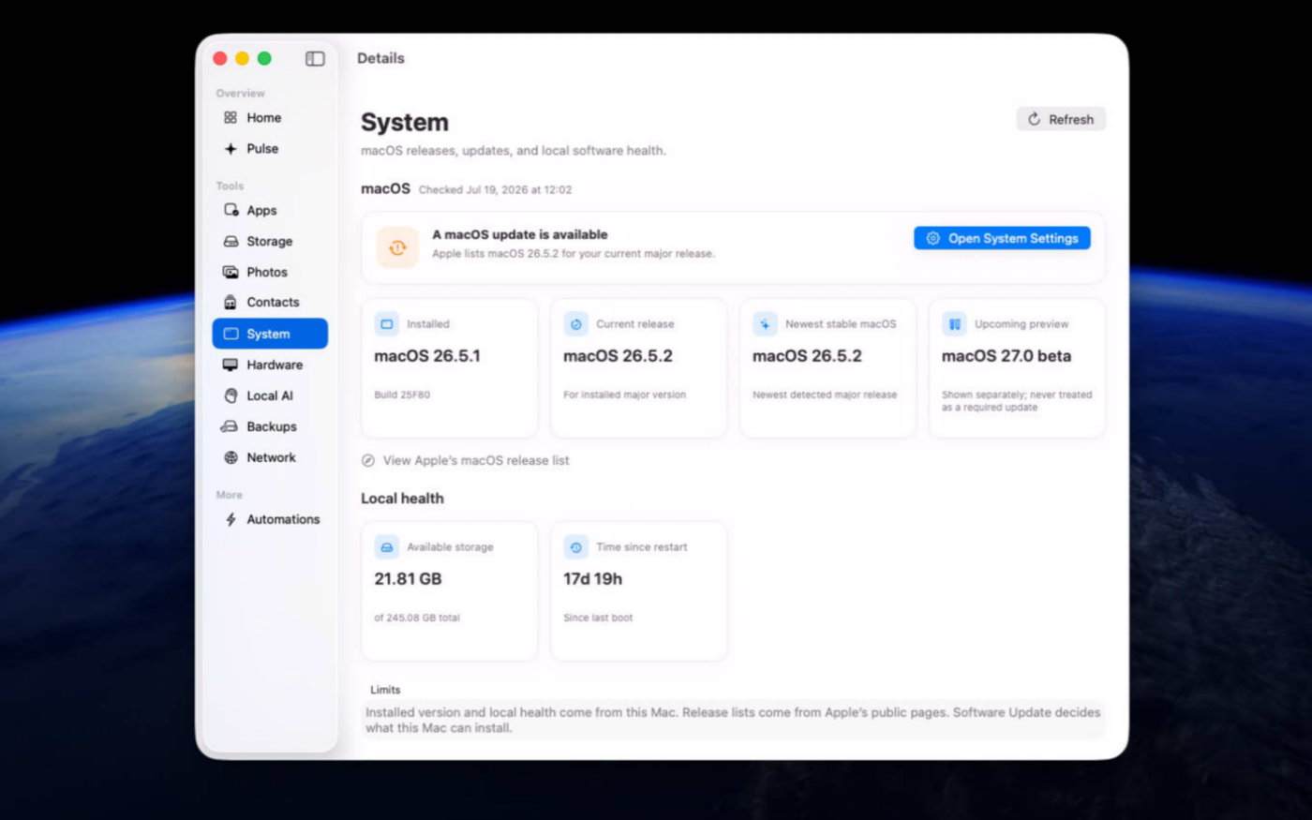The width and height of the screenshot is (1312, 820).
Task: Navigate to Local AI
Action: (x=270, y=395)
